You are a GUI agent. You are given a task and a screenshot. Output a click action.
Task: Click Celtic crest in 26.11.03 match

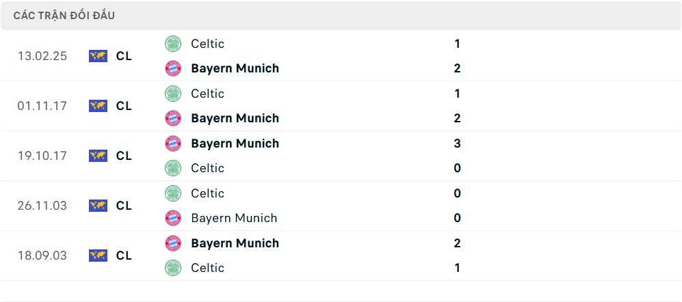pyautogui.click(x=173, y=193)
